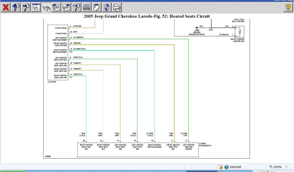Open the zoom level dropdown arrow
This screenshot has height=172, width=294.
click(286, 167)
